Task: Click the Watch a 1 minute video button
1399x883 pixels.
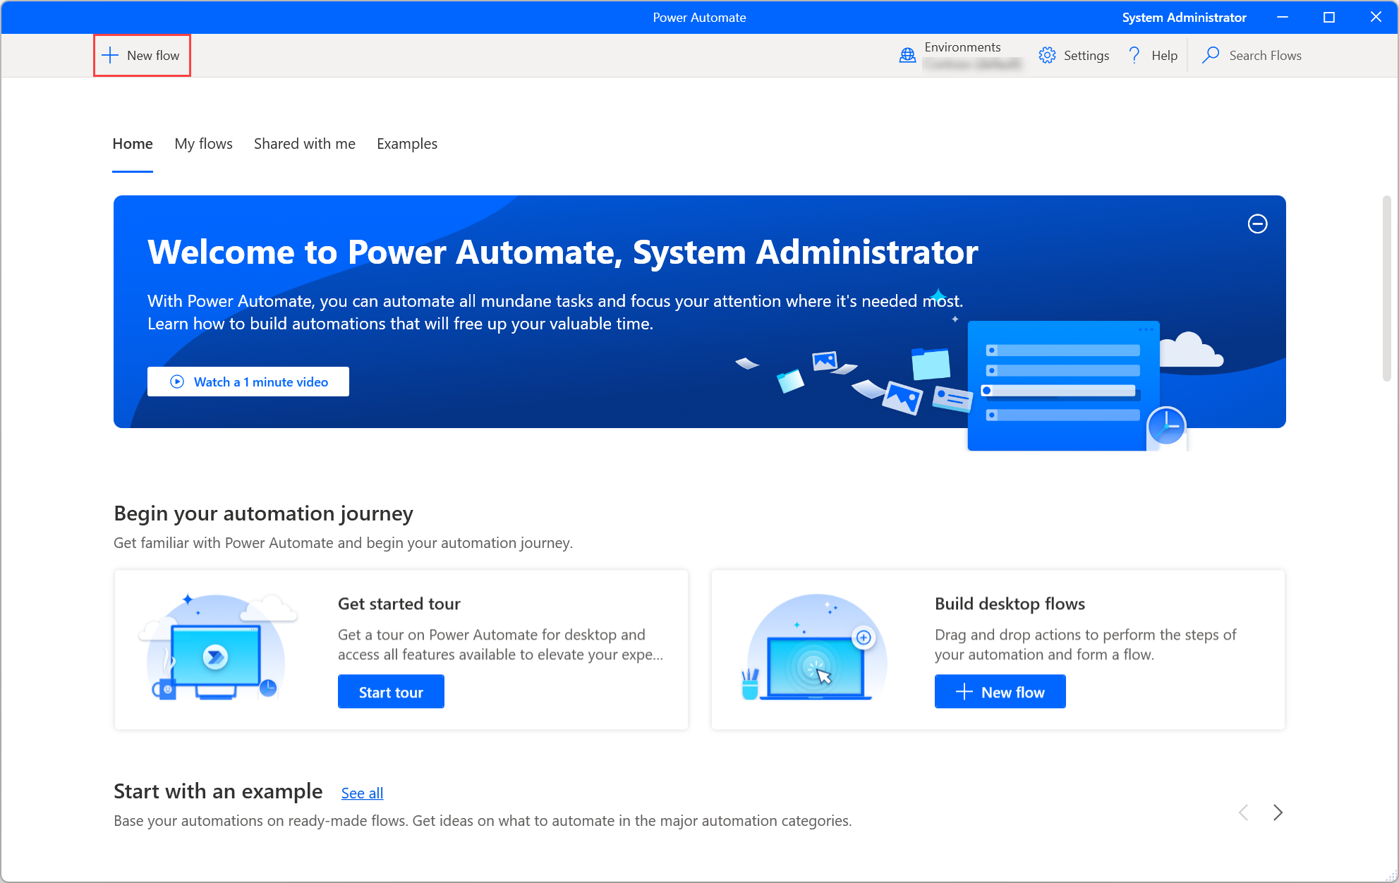Action: point(249,382)
